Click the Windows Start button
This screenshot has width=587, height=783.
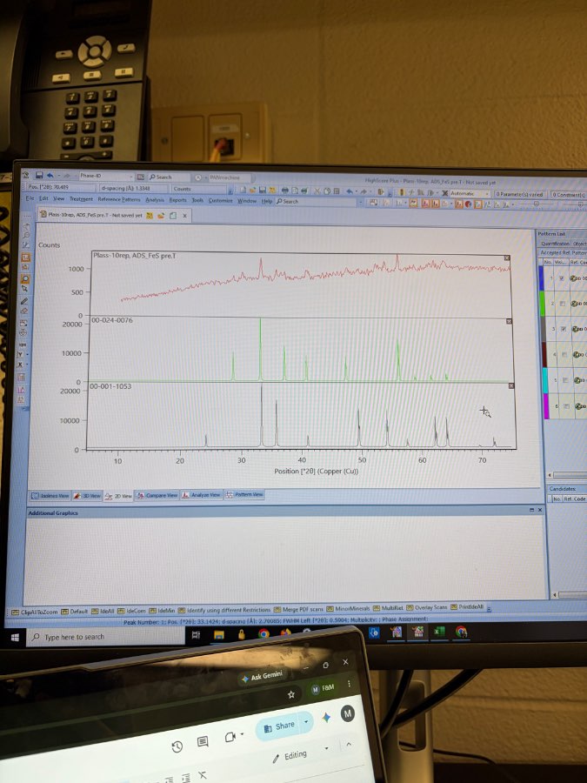[15, 637]
